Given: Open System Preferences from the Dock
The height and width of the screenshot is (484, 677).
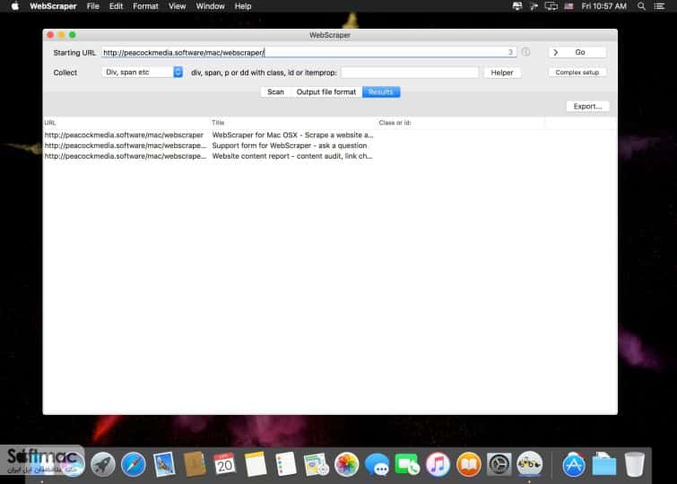Looking at the screenshot, I should click(499, 464).
